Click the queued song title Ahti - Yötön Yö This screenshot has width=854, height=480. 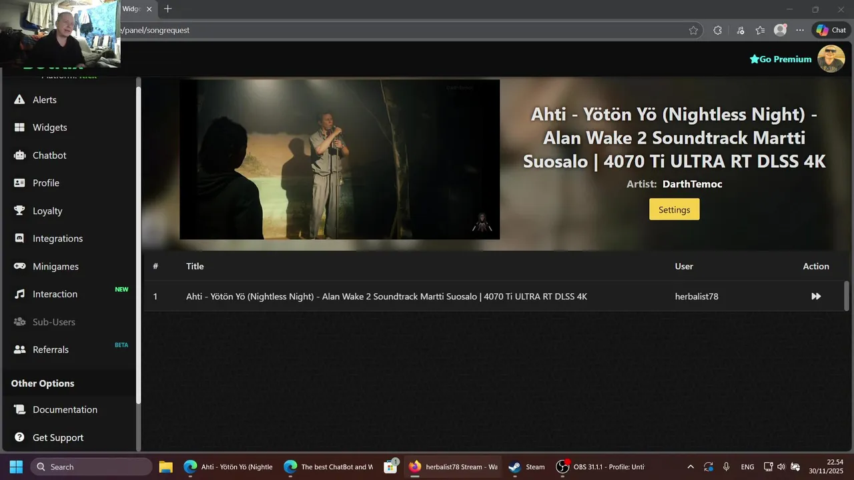386,296
